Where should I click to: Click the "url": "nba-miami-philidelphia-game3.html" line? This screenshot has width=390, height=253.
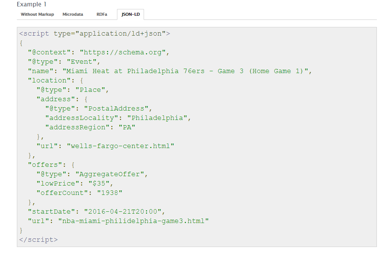click(x=118, y=221)
